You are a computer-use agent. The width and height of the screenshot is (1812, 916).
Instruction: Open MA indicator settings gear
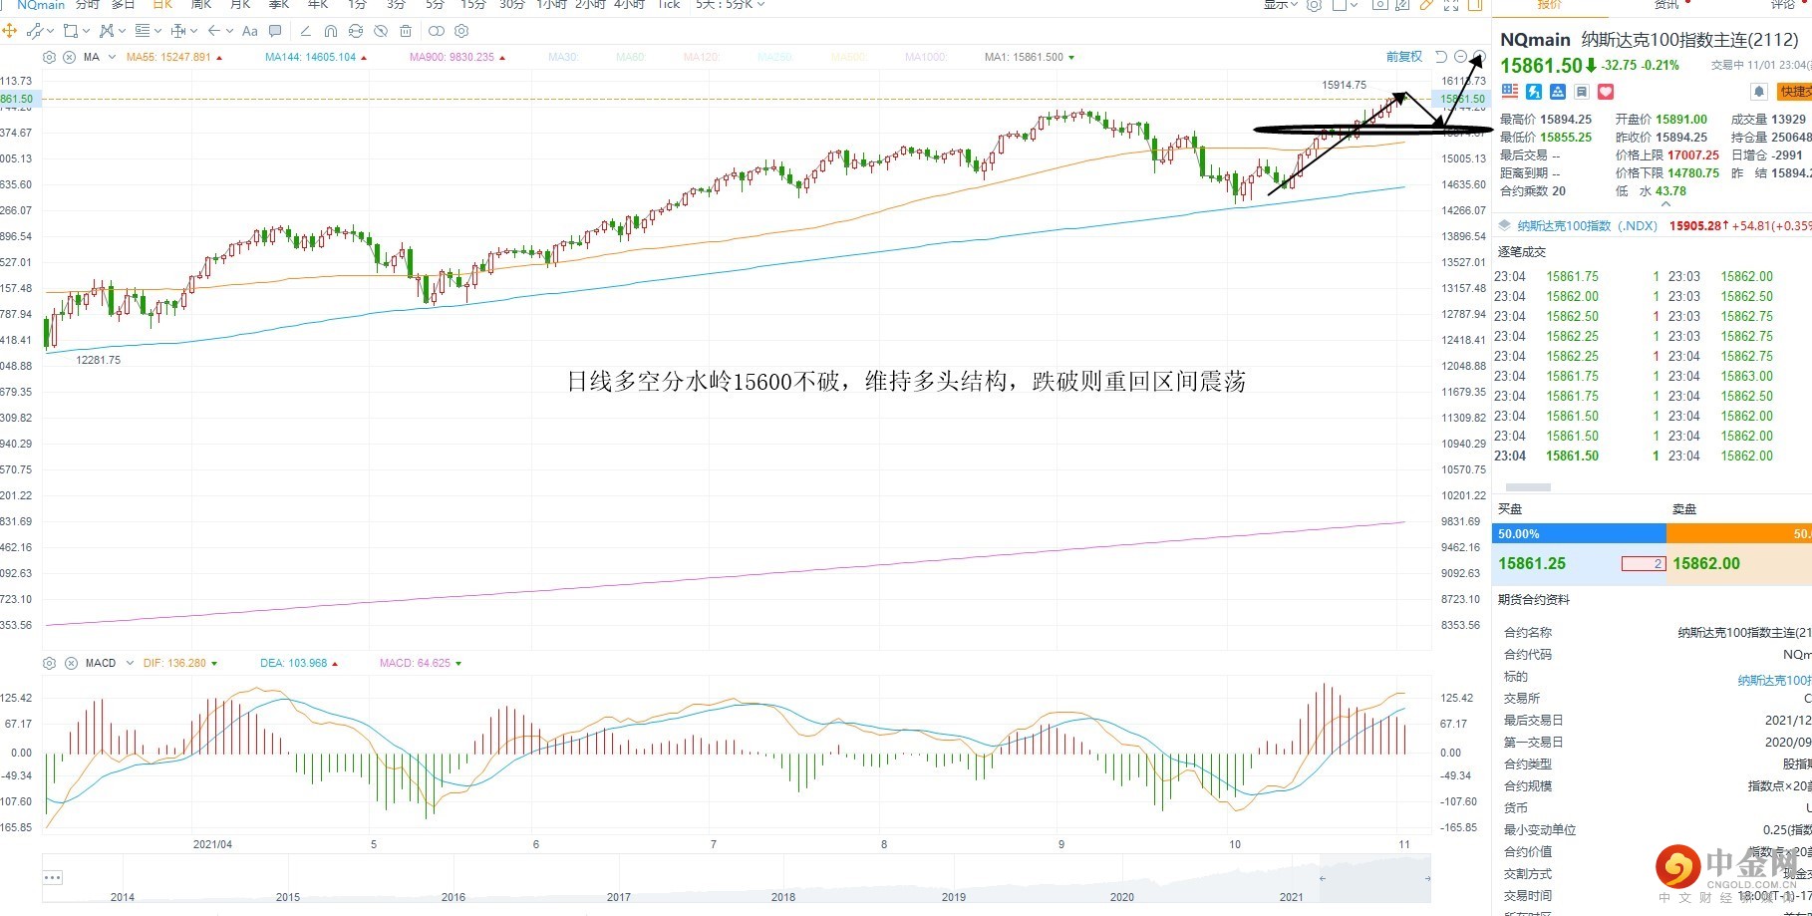click(x=50, y=57)
